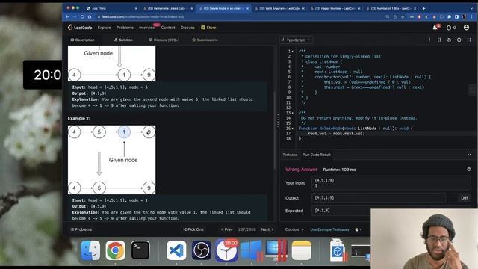This screenshot has height=269, width=478.
Task: Open the Testcase tab
Action: click(x=290, y=155)
